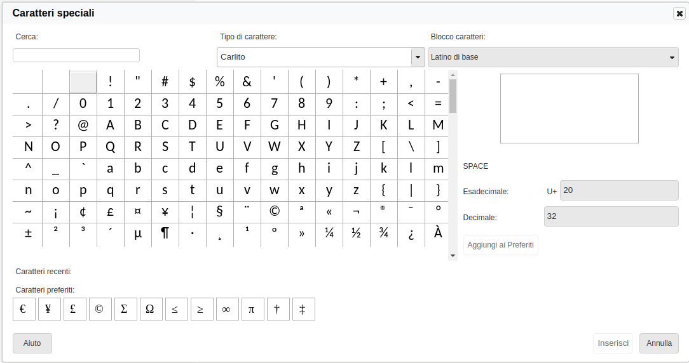Screen dimensions: 689x363
Task: Pick the one-half fraction character
Action: tap(356, 233)
